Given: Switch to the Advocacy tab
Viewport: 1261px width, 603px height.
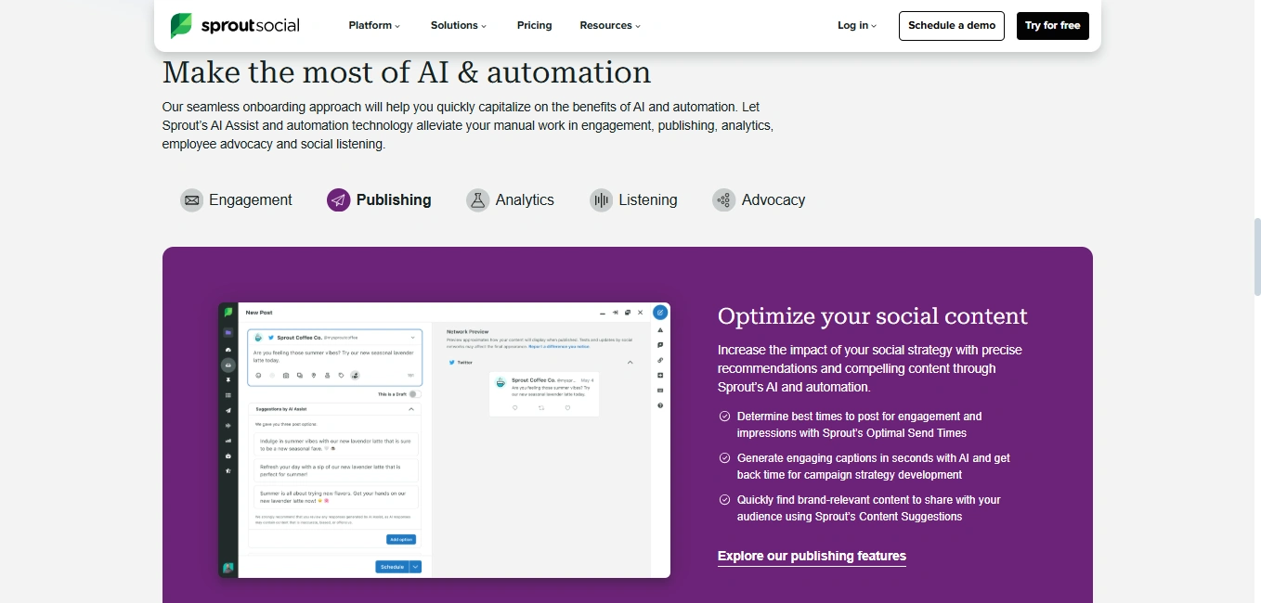Looking at the screenshot, I should click(759, 199).
